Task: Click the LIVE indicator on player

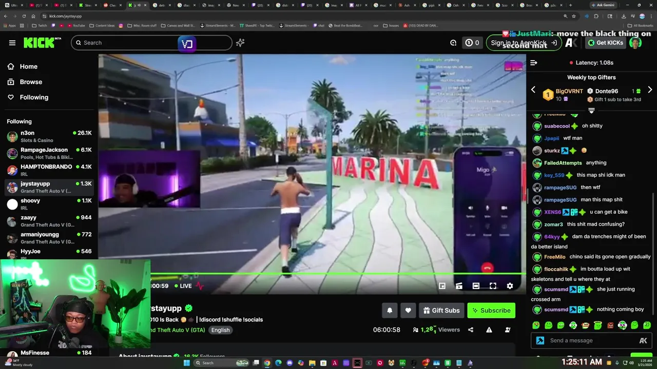Action: [x=183, y=286]
